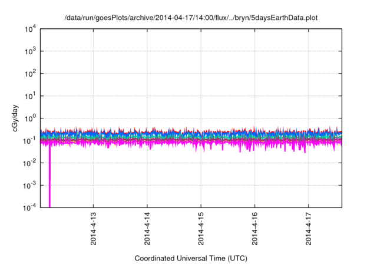This screenshot has height=264, width=377.
Task: Select the 2014-4-16 date tick label
Action: click(x=255, y=229)
